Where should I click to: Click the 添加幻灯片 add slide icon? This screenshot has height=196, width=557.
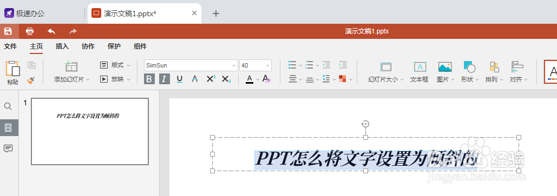[71, 66]
